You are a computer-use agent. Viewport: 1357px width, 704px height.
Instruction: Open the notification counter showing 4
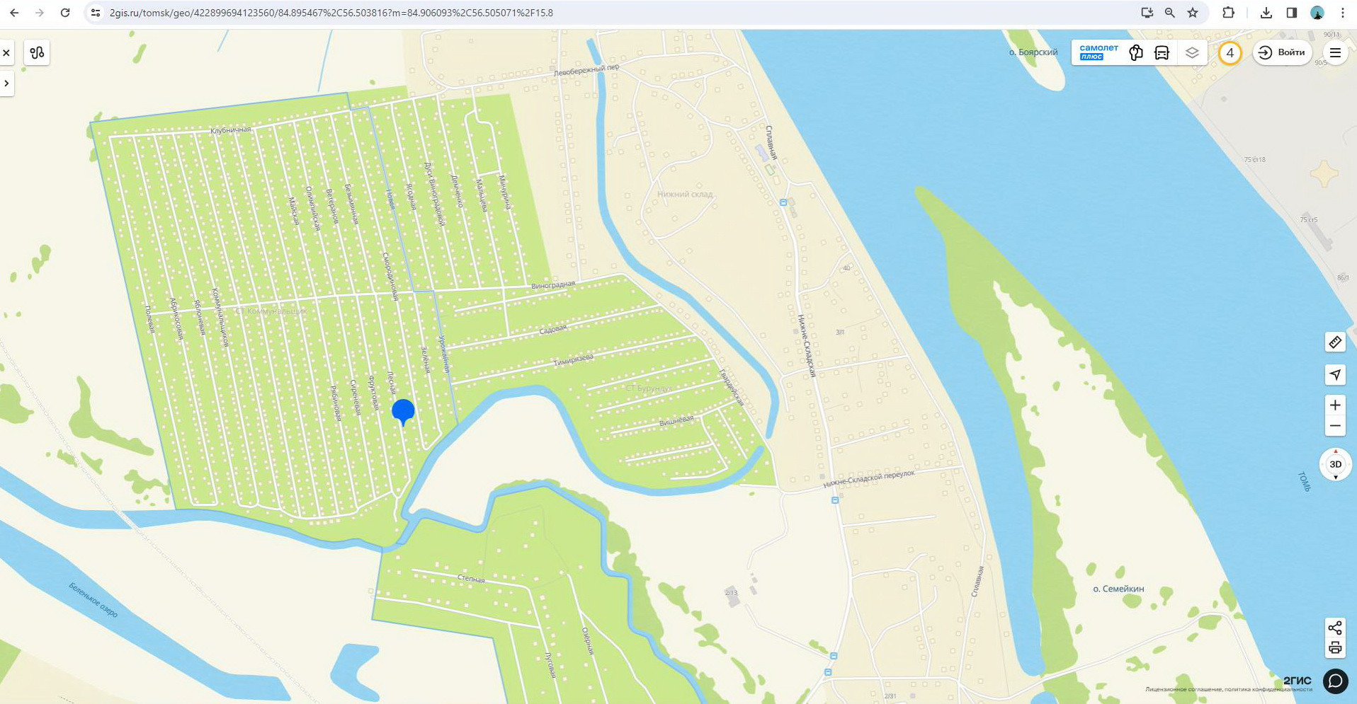coord(1230,52)
